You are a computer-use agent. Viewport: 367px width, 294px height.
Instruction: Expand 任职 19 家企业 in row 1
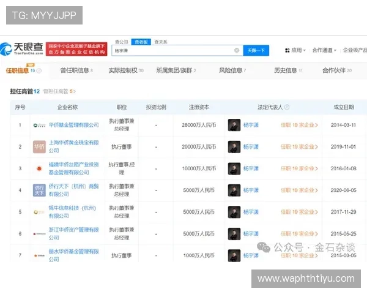[299, 125]
